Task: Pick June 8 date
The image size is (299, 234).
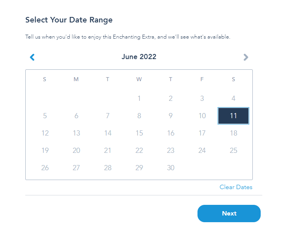Action: 139,116
